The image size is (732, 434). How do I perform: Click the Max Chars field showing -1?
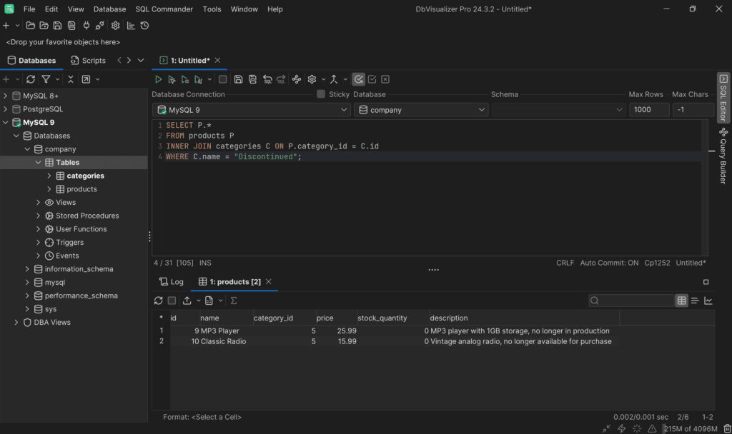coord(693,110)
